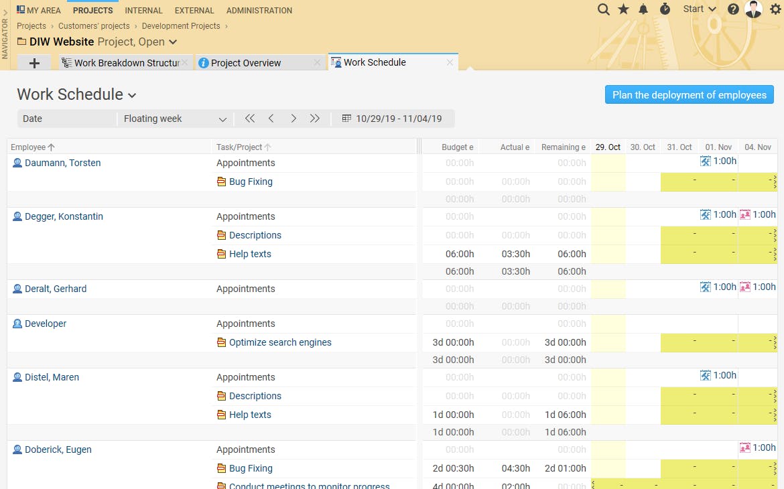Image resolution: width=784 pixels, height=489 pixels.
Task: Open notifications bell icon
Action: 643,9
